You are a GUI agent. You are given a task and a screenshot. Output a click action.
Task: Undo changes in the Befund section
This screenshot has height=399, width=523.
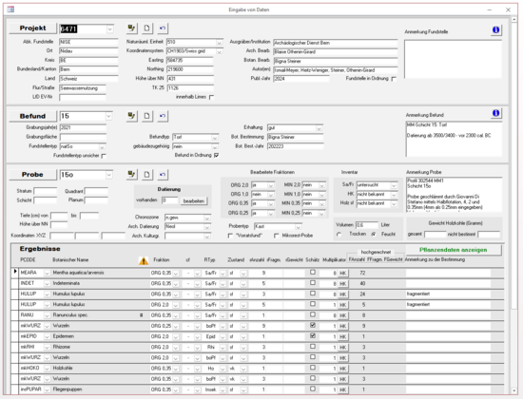click(163, 116)
